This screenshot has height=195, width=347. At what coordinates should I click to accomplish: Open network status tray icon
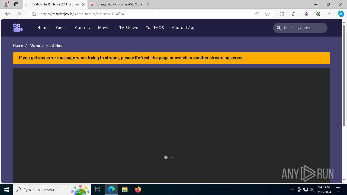tap(306, 190)
